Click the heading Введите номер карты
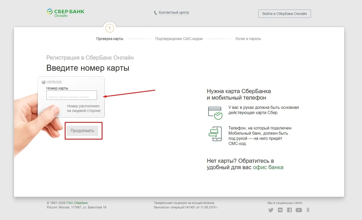 point(88,68)
